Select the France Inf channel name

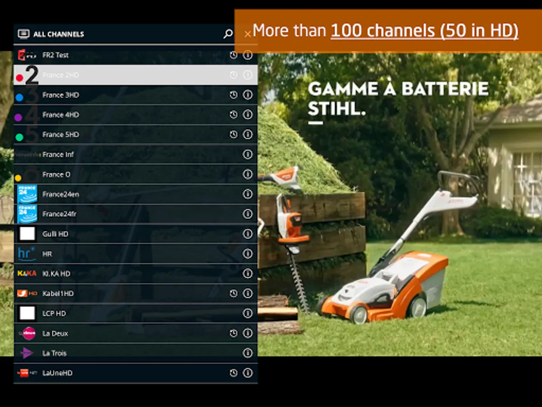(x=58, y=154)
